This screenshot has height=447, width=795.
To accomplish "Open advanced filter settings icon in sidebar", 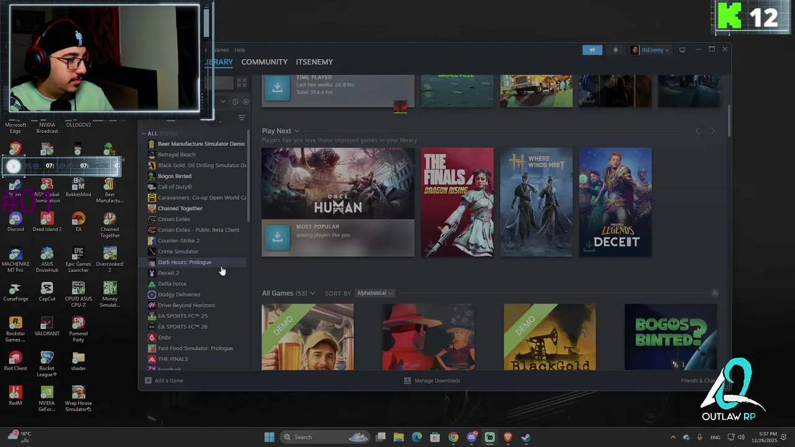I will tap(242, 118).
